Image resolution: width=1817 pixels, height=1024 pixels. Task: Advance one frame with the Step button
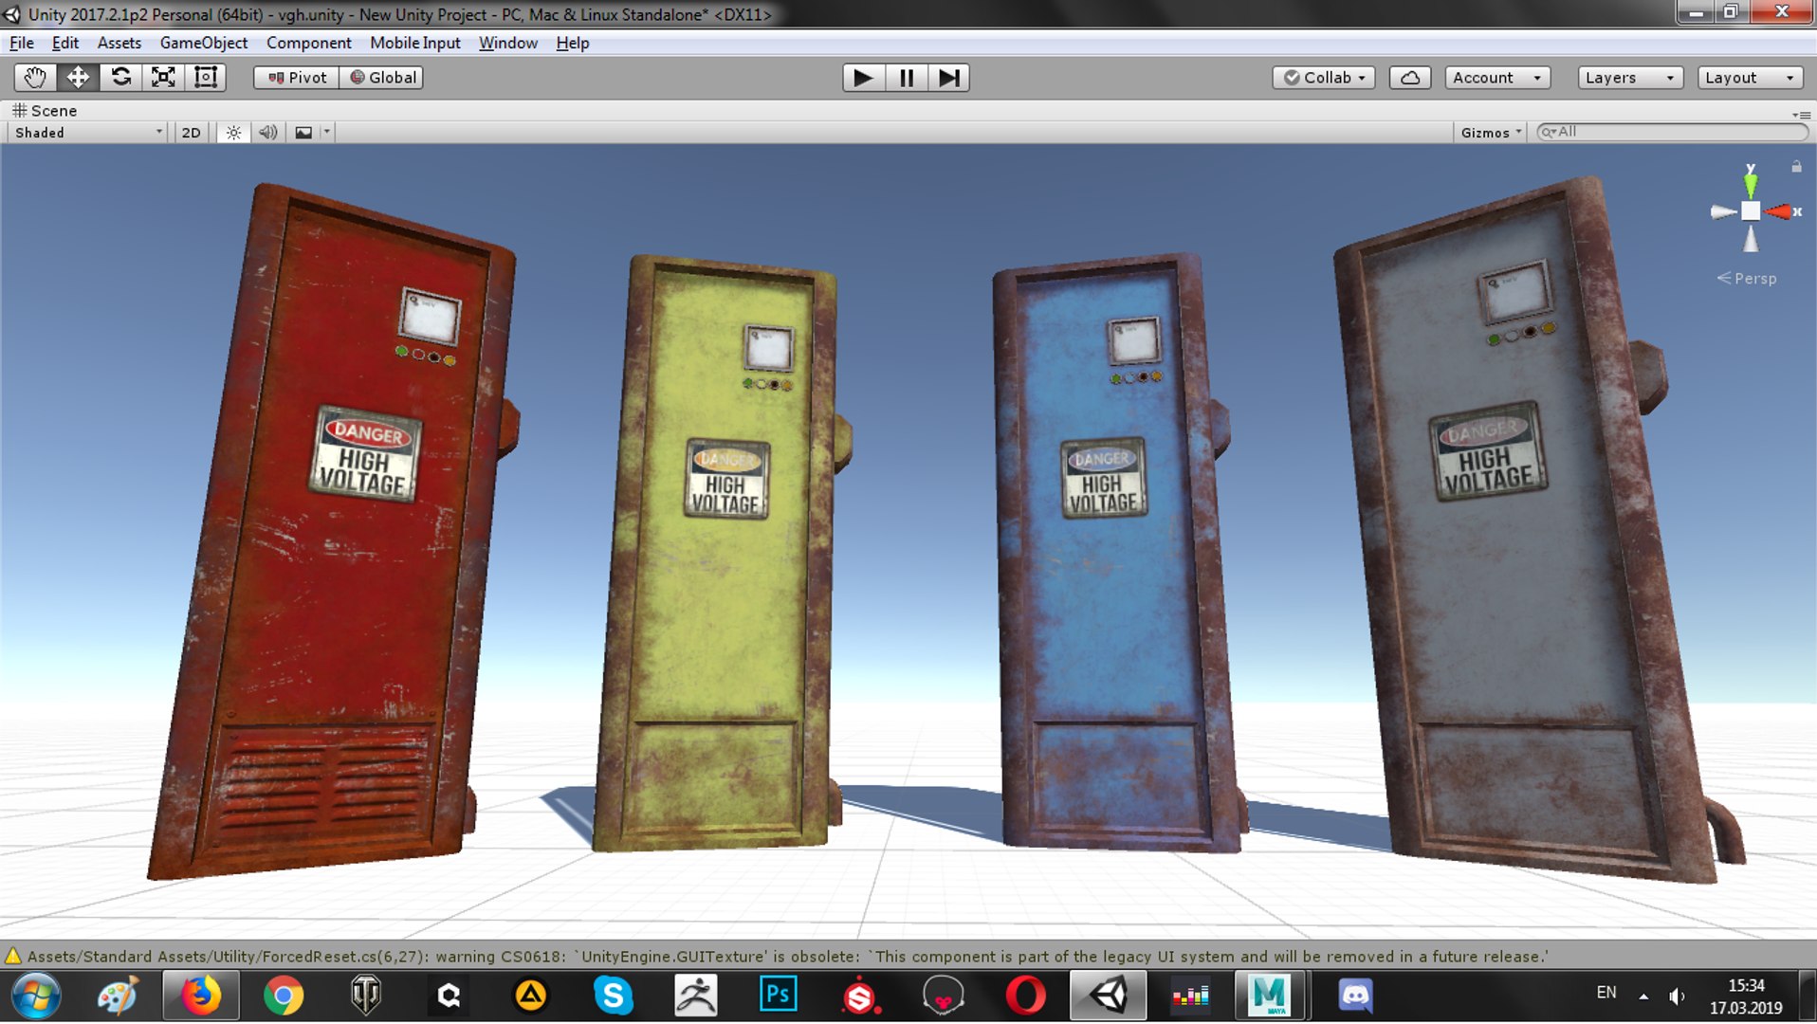point(949,78)
